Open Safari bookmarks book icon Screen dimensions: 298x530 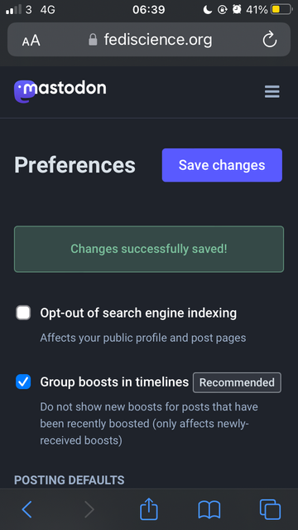click(209, 509)
